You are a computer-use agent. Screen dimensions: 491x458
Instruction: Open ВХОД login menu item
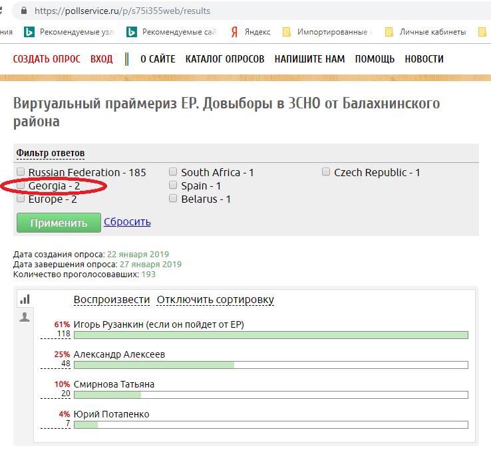101,58
